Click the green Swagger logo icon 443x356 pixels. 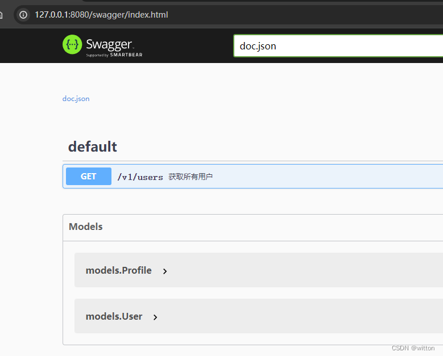point(72,45)
